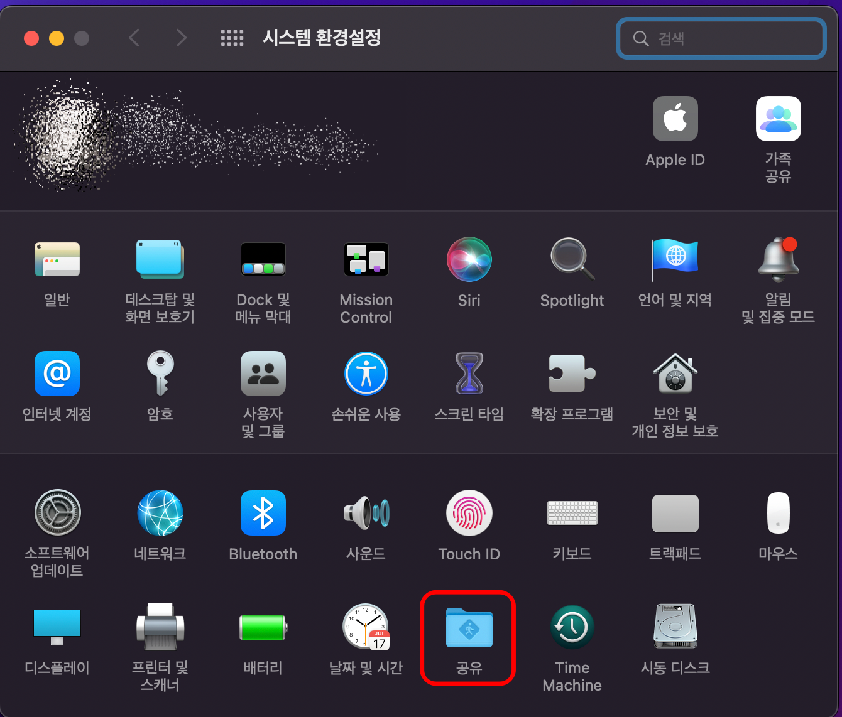Viewport: 842px width, 717px height.
Task: Open the 배터리 settings pane
Action: (x=263, y=627)
